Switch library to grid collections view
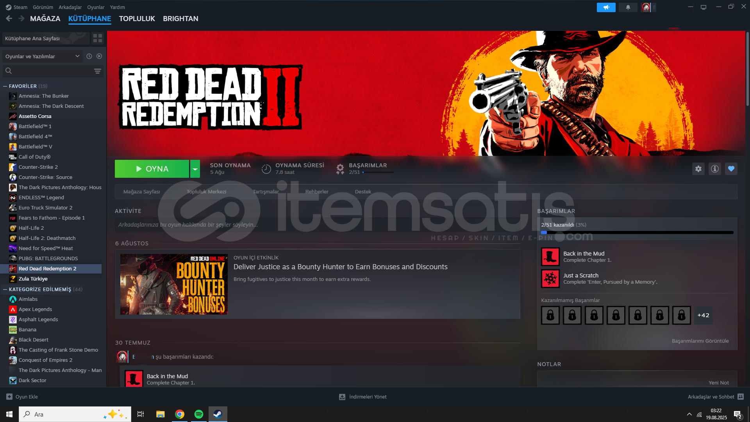Image resolution: width=750 pixels, height=422 pixels. point(98,38)
